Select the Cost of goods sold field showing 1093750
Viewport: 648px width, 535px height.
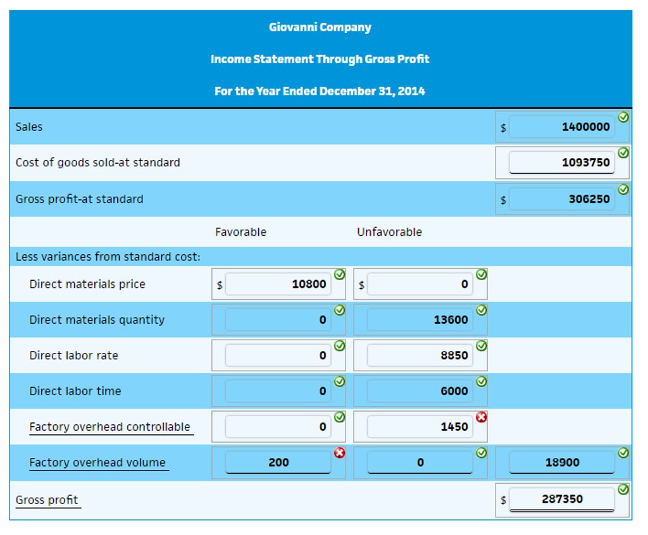point(562,162)
